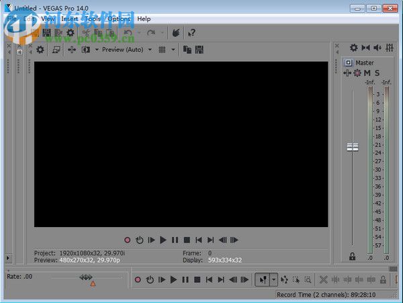Screen dimensions: 403x303
Task: Click Record button in timeline transport bar
Action: pos(138,279)
